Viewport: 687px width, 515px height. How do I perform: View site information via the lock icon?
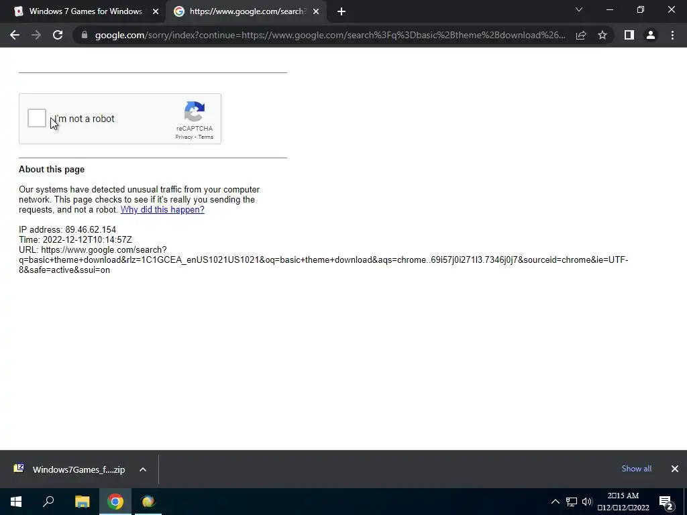84,35
